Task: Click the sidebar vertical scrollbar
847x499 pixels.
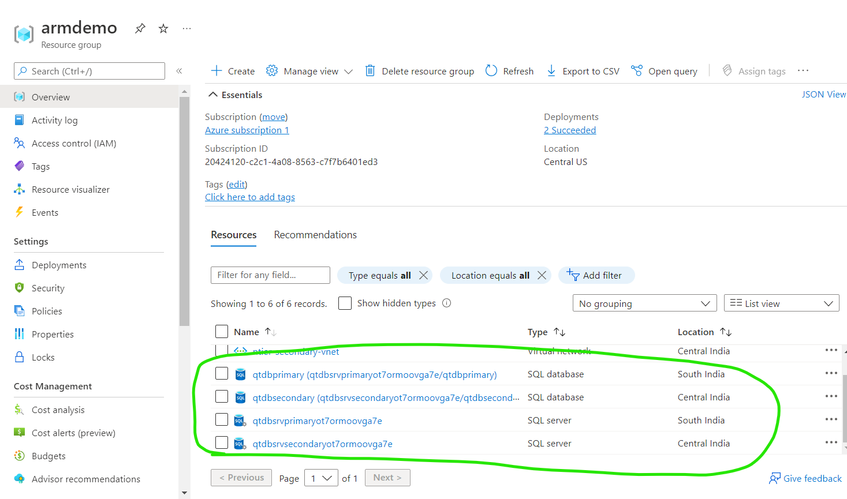Action: pos(184,211)
